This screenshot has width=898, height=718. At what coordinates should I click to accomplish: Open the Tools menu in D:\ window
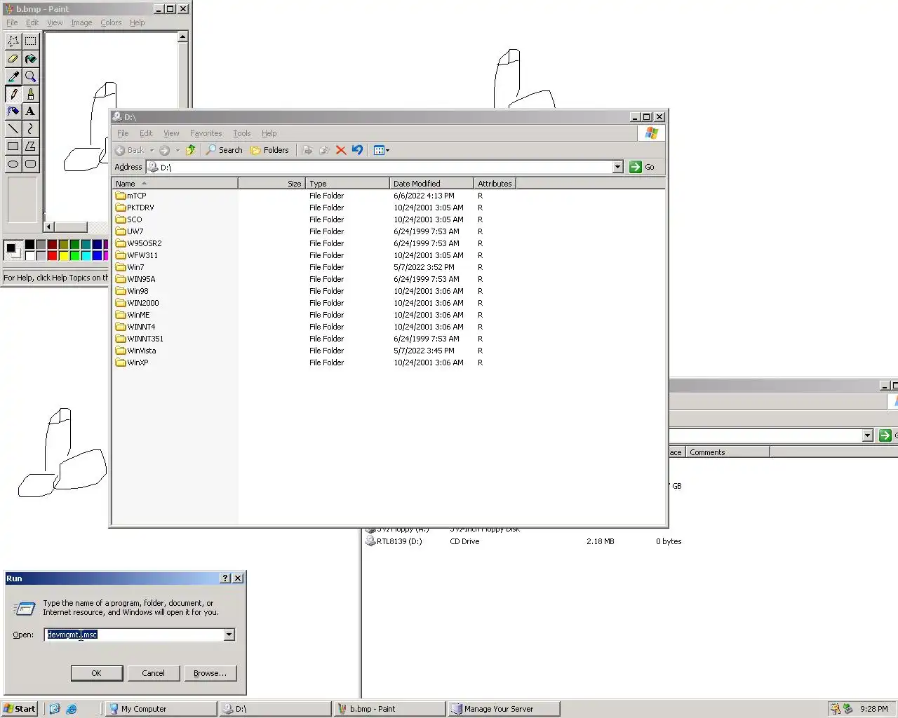pos(242,133)
